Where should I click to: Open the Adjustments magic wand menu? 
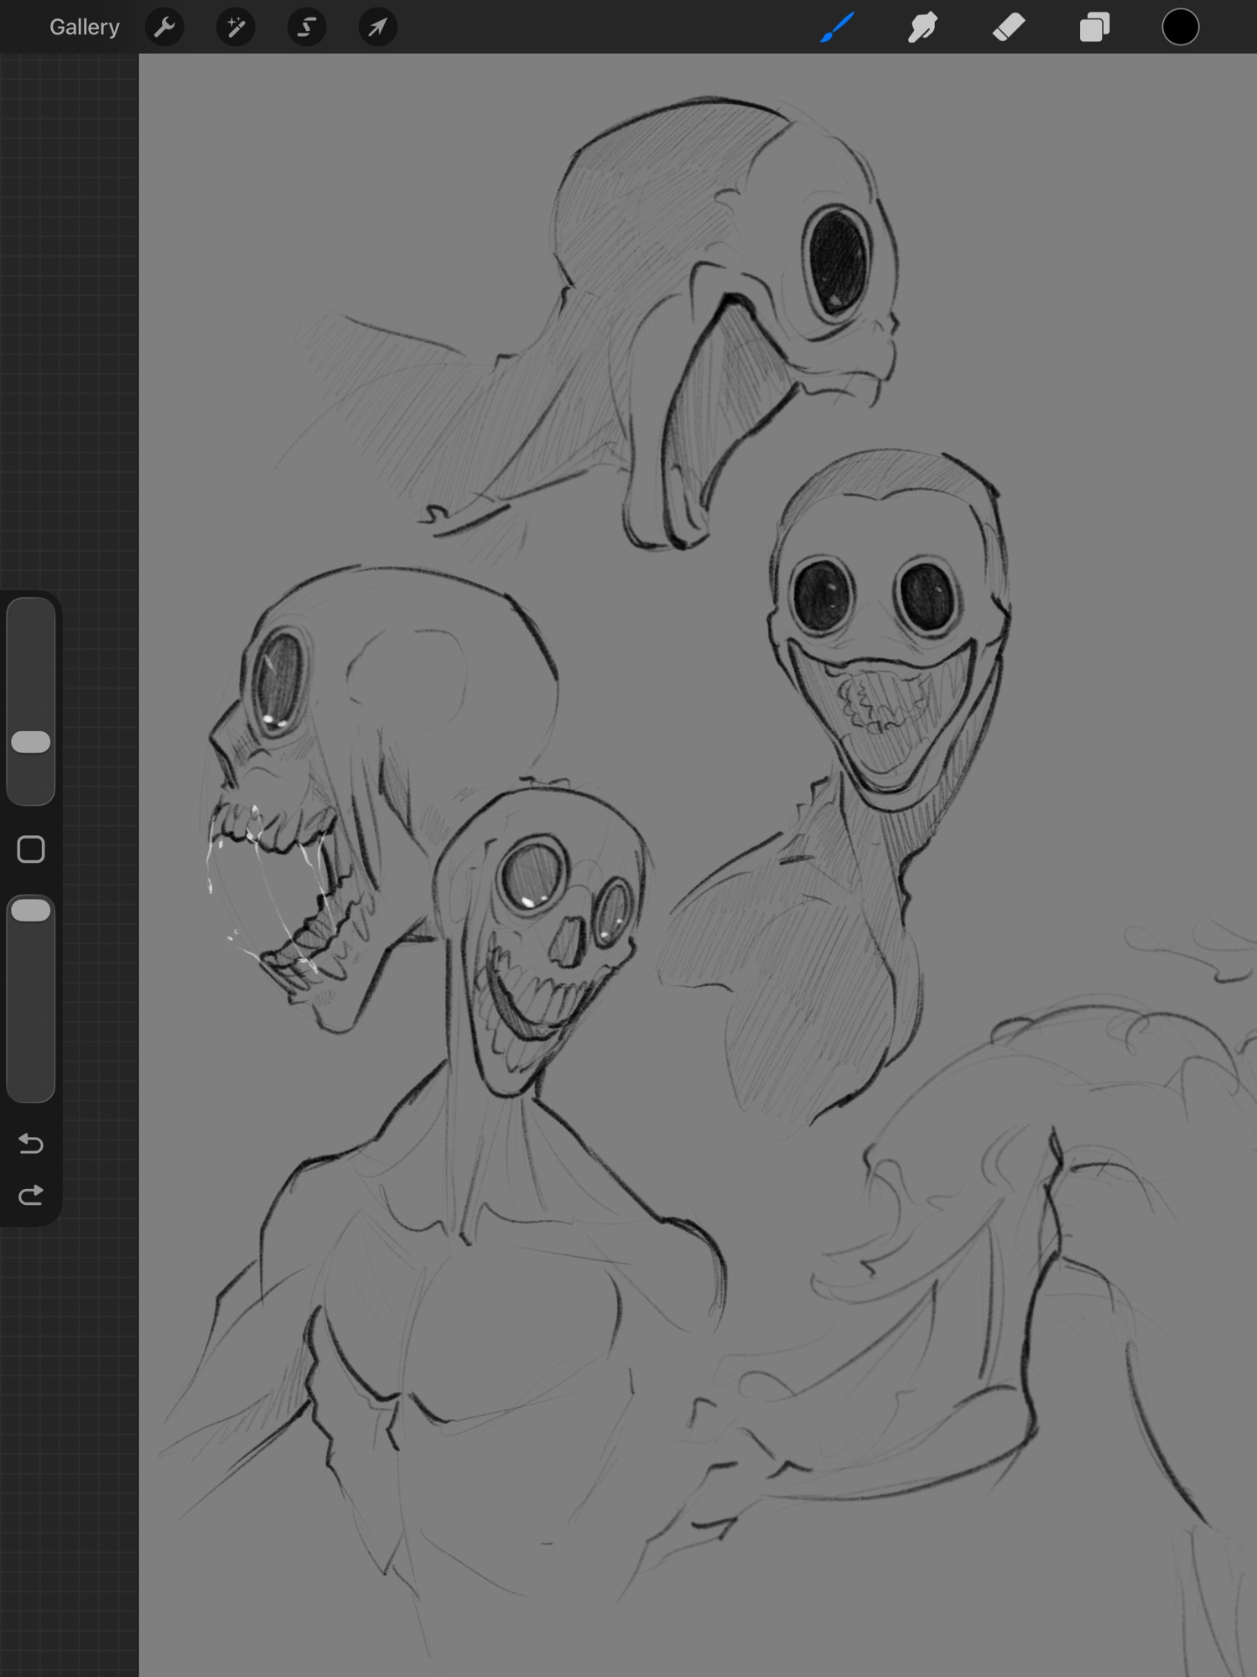pyautogui.click(x=236, y=27)
